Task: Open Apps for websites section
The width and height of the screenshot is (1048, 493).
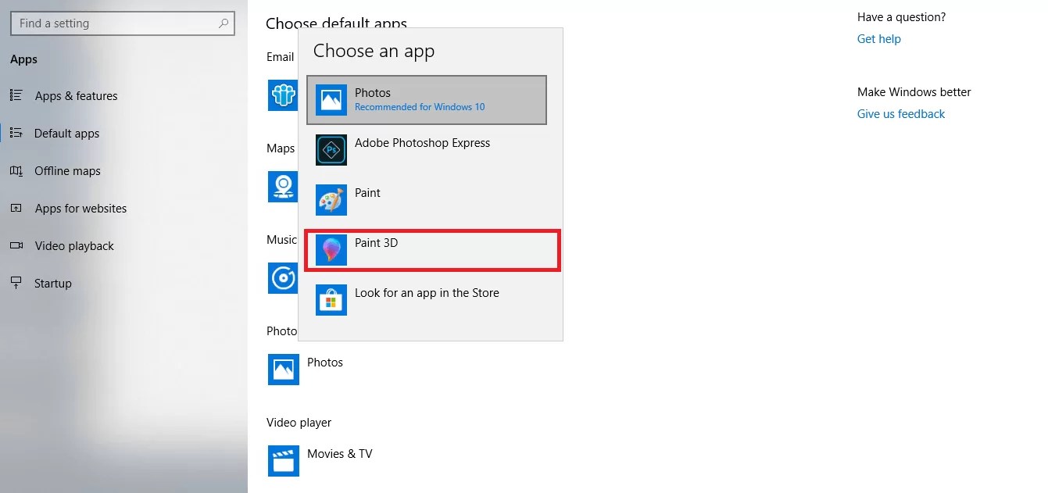Action: click(80, 208)
